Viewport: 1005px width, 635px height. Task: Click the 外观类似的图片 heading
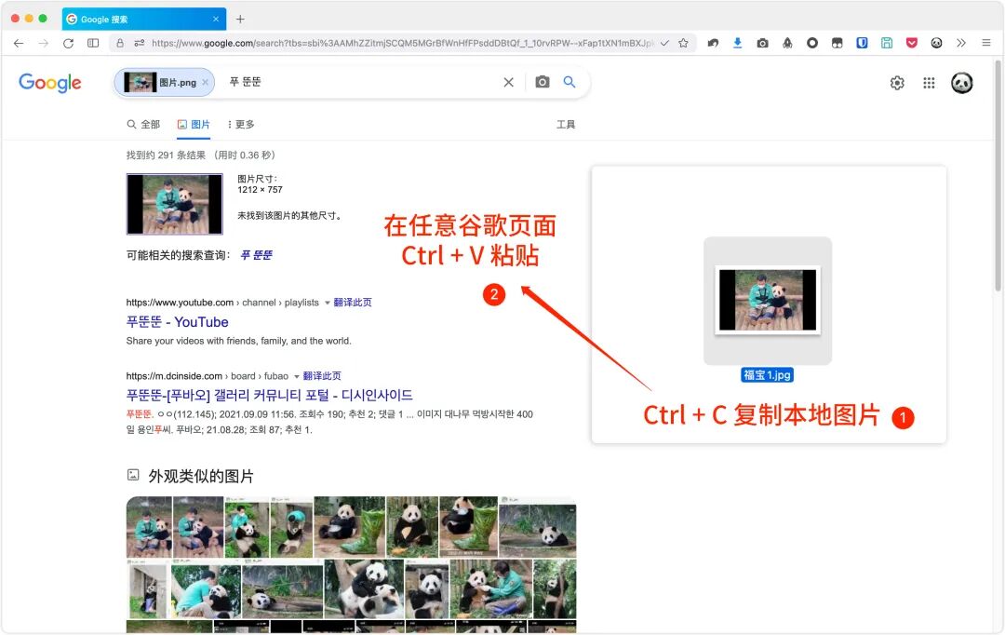[201, 477]
